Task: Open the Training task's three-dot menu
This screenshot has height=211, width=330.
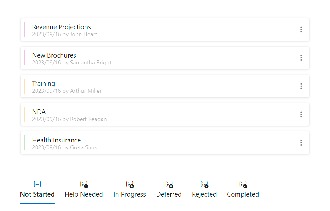Action: (301, 86)
